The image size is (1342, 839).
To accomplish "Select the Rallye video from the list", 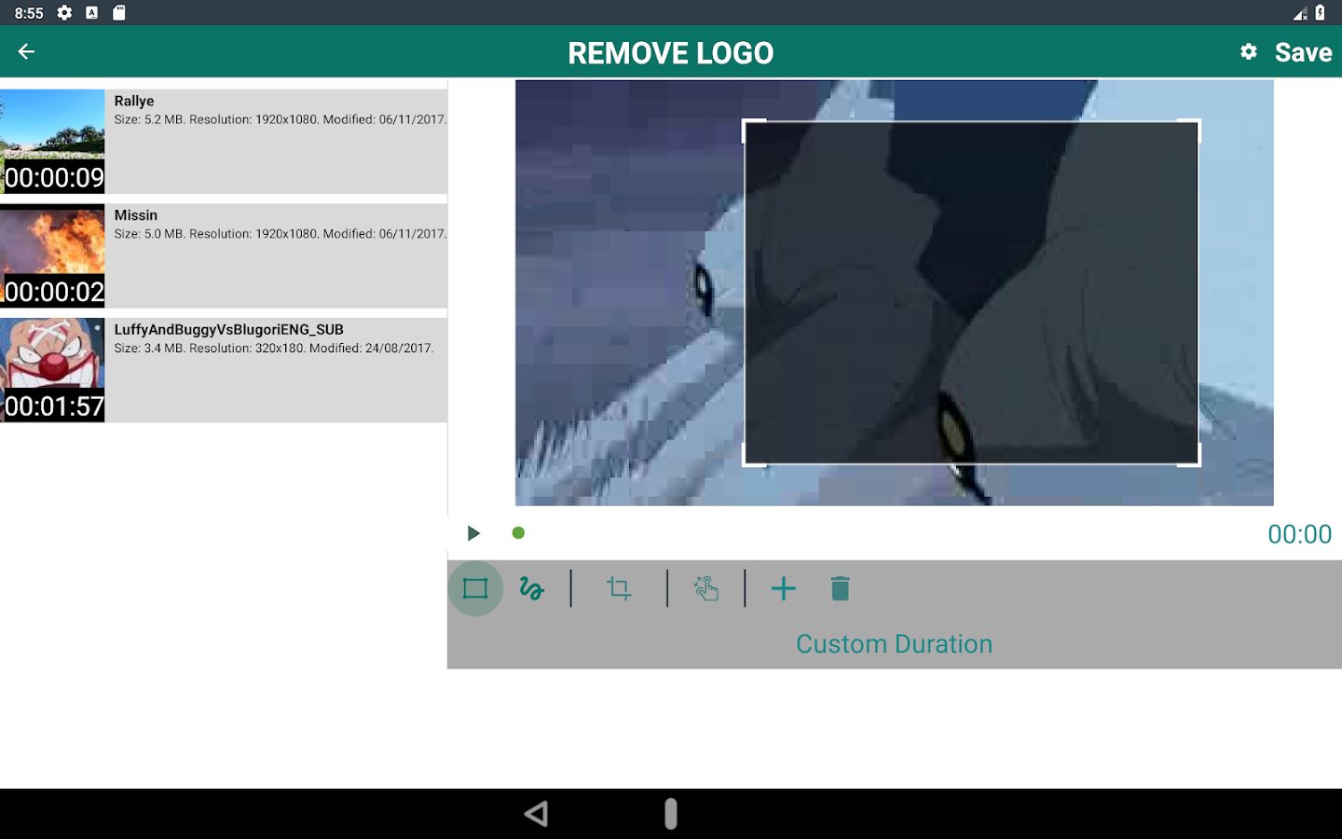I will pyautogui.click(x=224, y=142).
